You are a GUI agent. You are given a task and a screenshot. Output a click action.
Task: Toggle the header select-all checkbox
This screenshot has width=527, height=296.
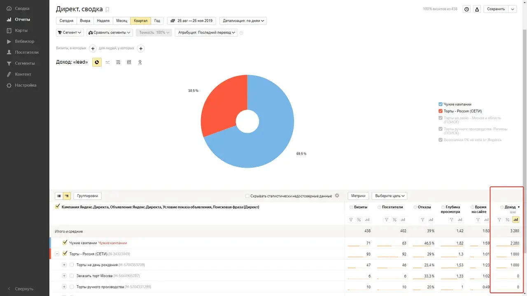click(57, 207)
